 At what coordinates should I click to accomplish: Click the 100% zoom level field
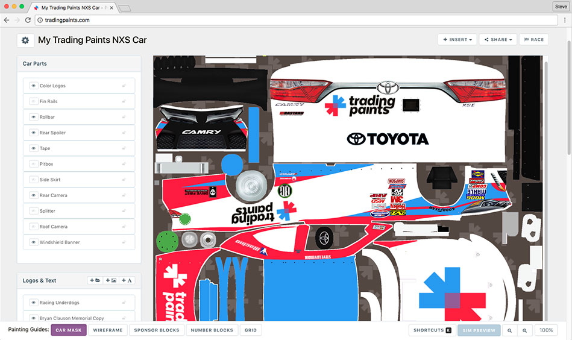(546, 330)
